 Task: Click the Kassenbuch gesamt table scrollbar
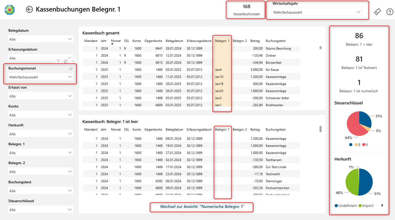(320, 48)
